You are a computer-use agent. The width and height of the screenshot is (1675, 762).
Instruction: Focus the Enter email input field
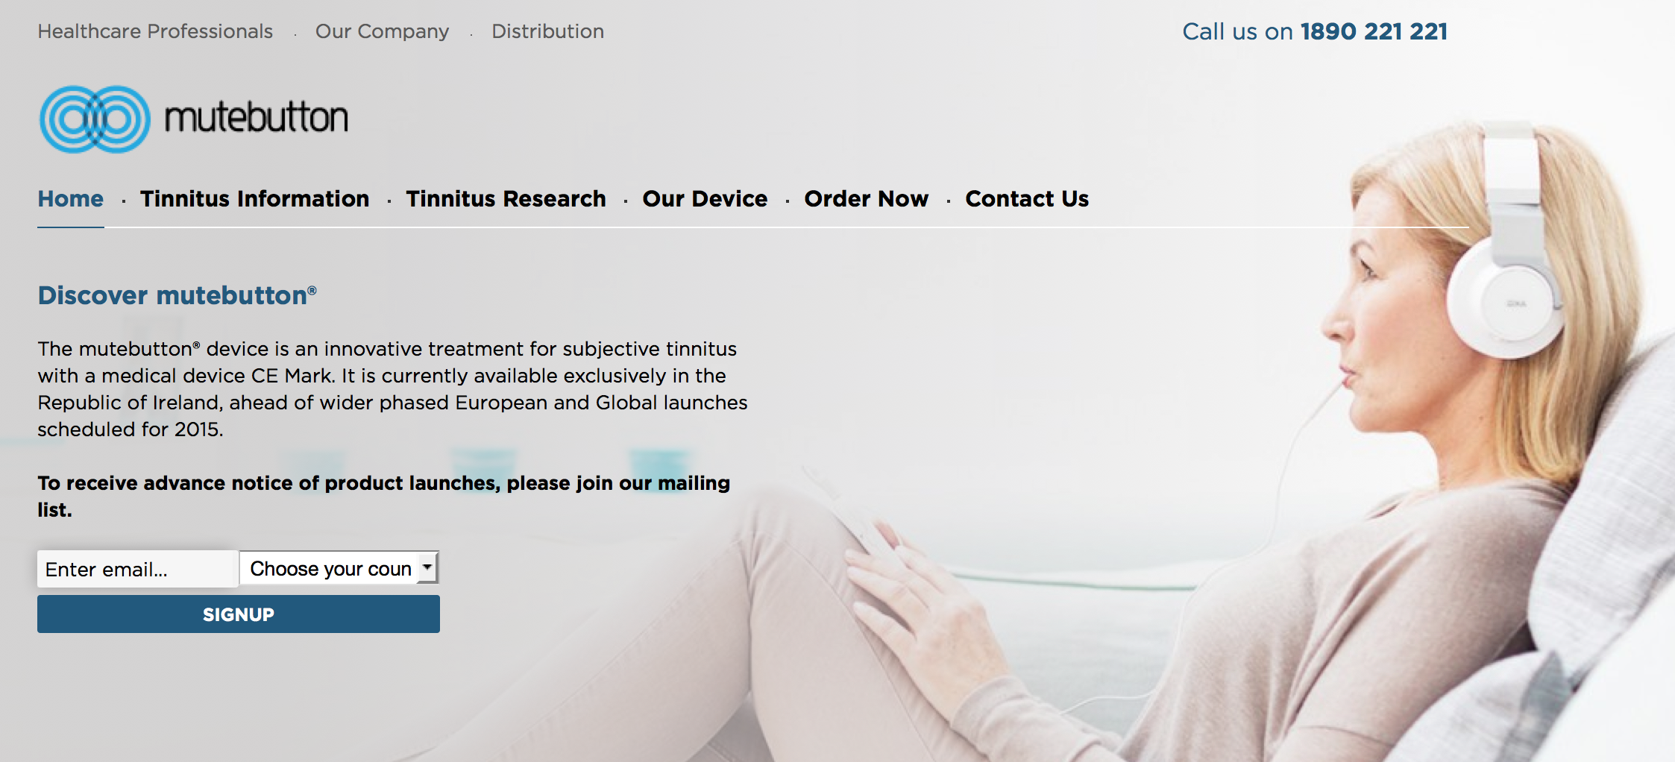(x=138, y=569)
